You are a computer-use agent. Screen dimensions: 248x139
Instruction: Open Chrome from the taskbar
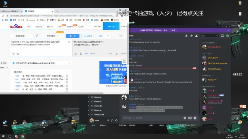(x=22, y=136)
